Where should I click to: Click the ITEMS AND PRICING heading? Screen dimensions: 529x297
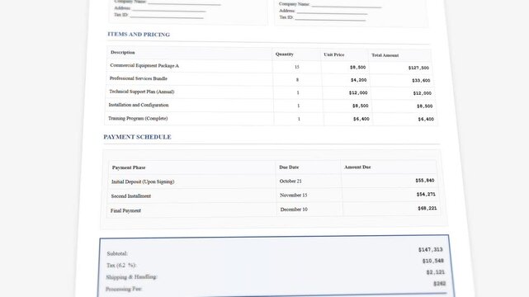tap(139, 35)
